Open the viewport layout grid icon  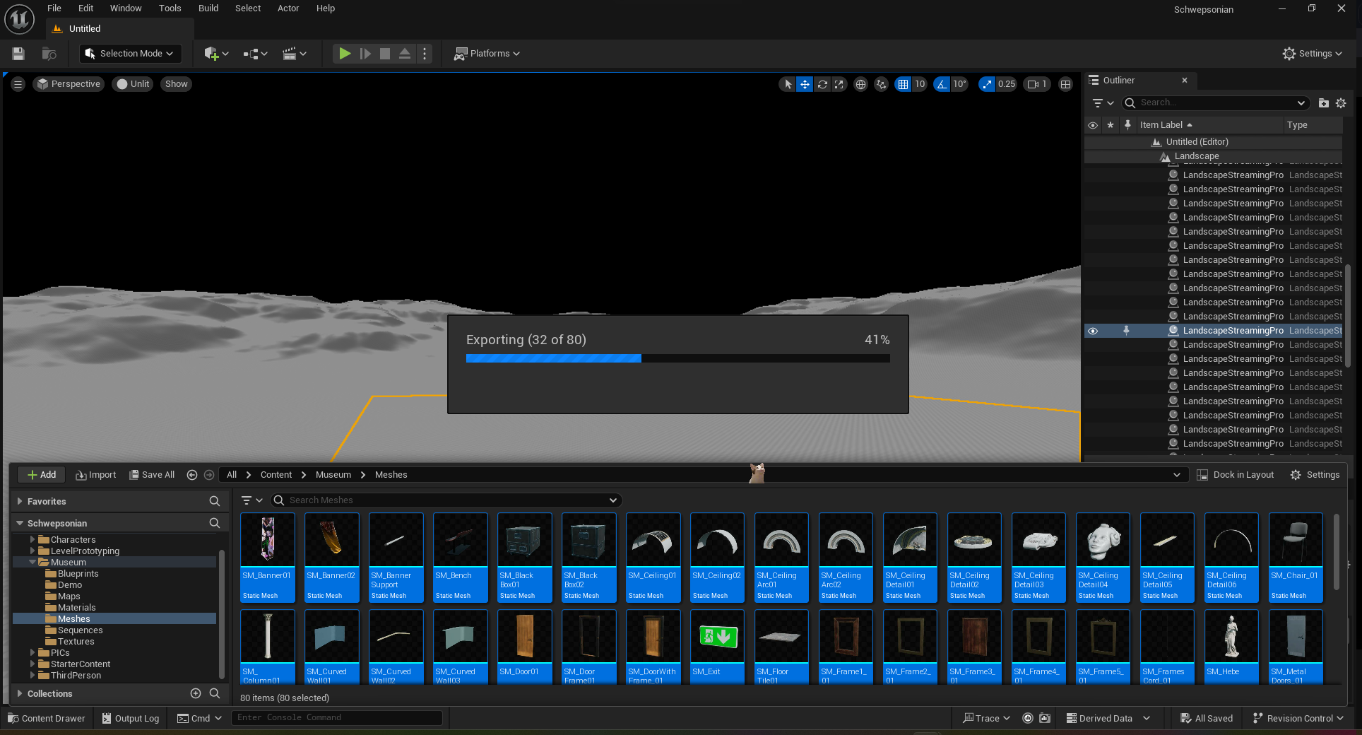click(1066, 84)
